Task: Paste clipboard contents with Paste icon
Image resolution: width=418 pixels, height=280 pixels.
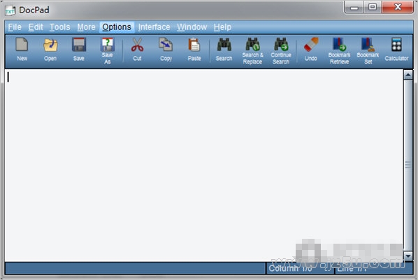Action: click(194, 50)
